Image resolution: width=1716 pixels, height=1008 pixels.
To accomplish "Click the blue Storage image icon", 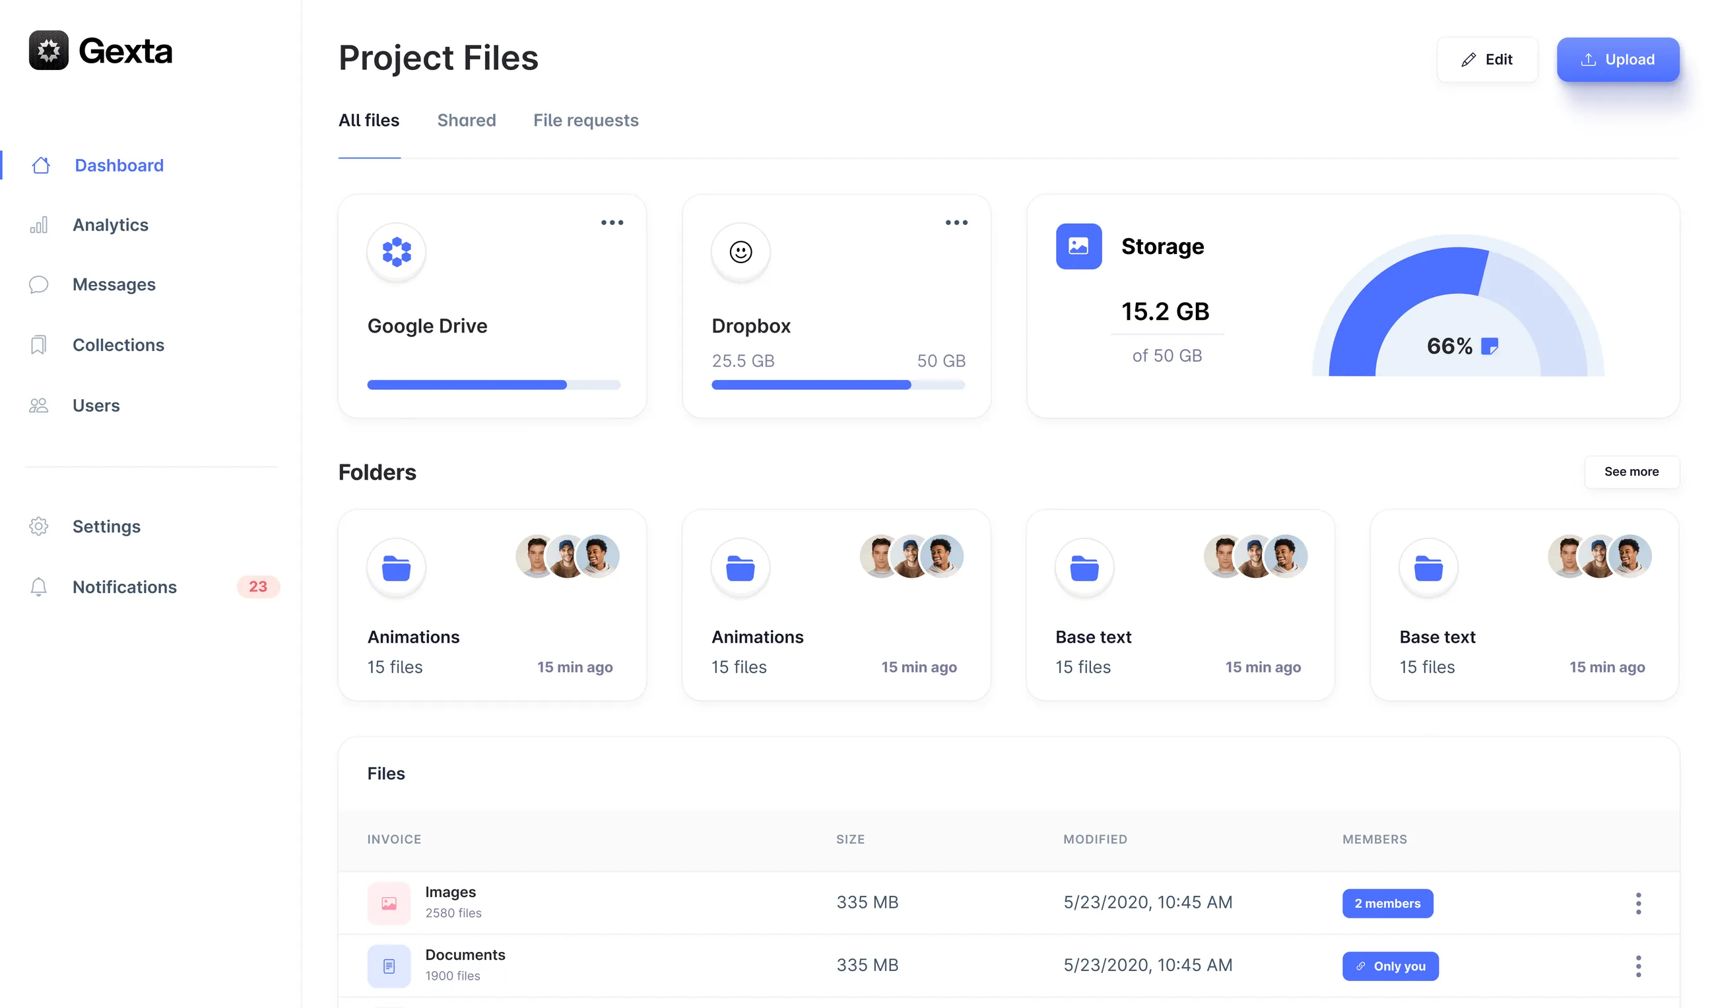I will point(1078,246).
